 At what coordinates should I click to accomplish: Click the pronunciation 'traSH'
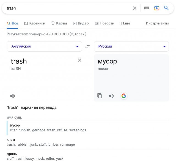pos(16,69)
